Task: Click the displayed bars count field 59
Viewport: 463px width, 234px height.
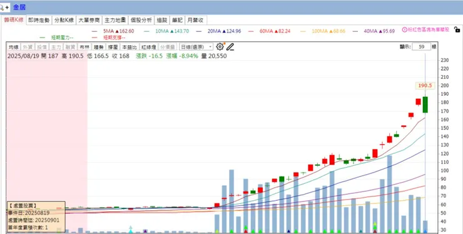Action: (421, 47)
